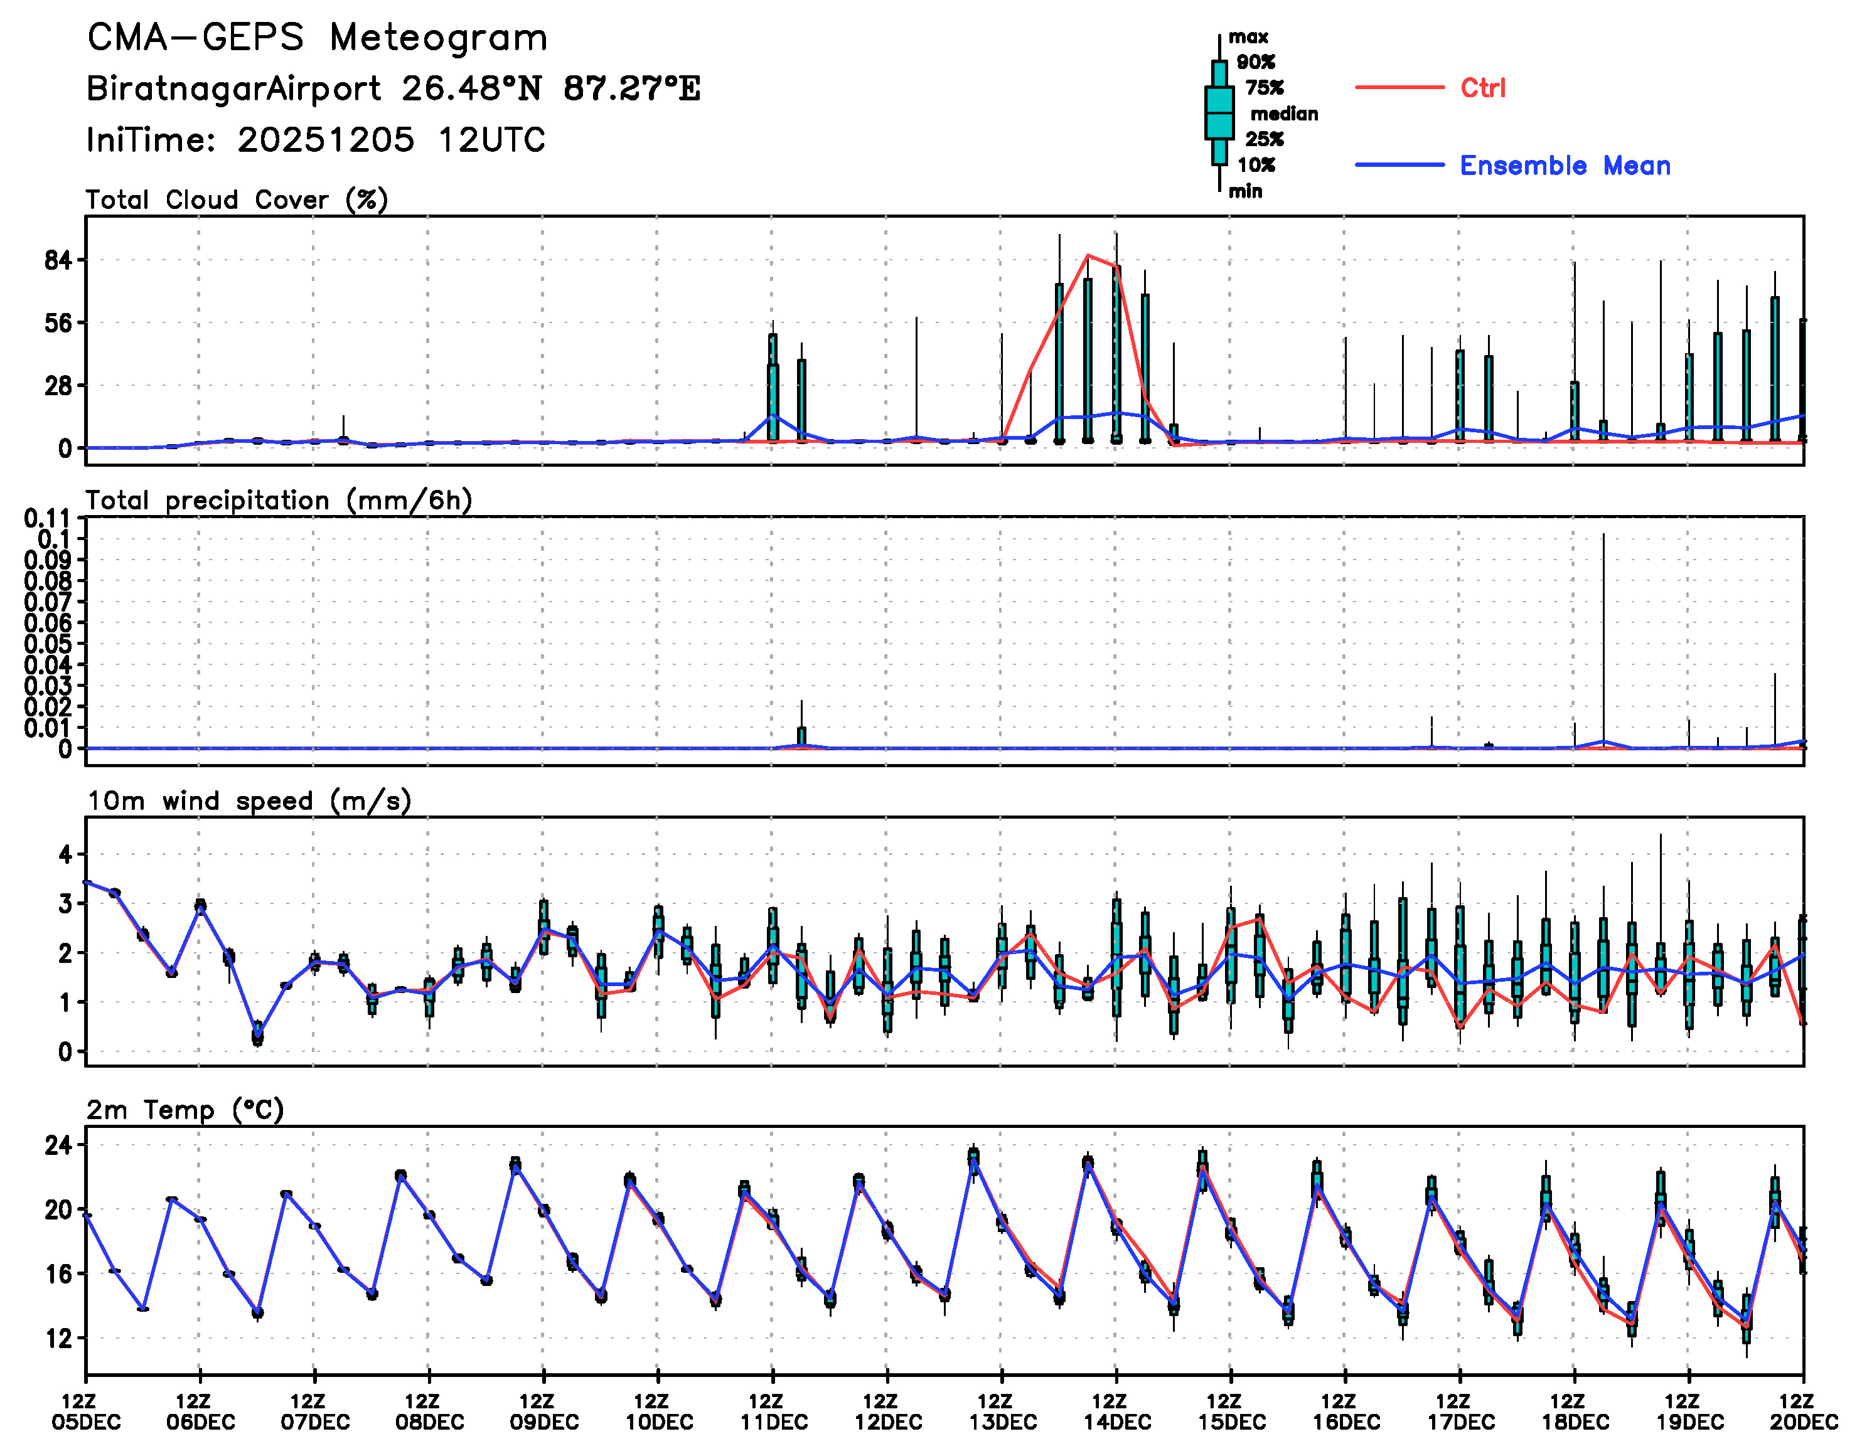
Task: Click the 10m wind speed panel title
Action: (249, 801)
